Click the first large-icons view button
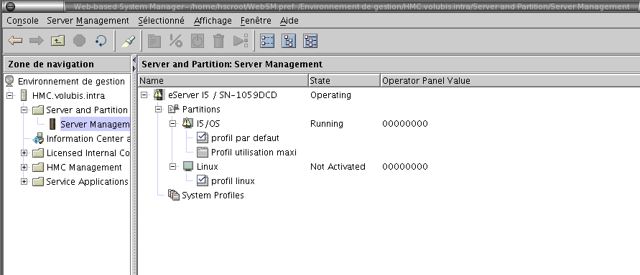Image resolution: width=640 pixels, height=275 pixels. [267, 41]
